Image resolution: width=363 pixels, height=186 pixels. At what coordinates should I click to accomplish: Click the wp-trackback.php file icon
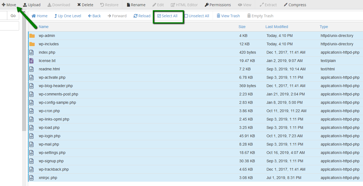pyautogui.click(x=32, y=169)
